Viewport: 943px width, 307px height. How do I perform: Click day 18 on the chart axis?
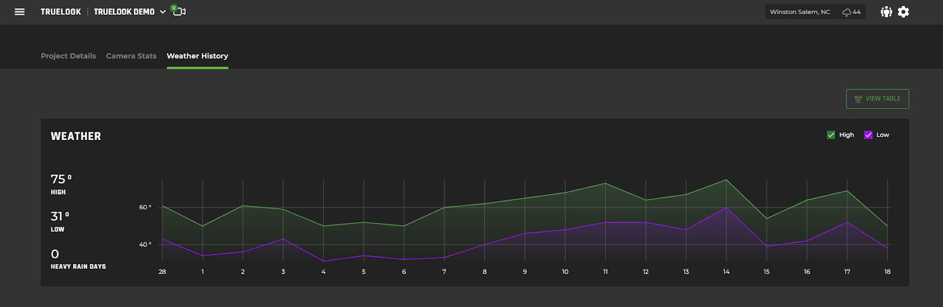click(887, 272)
